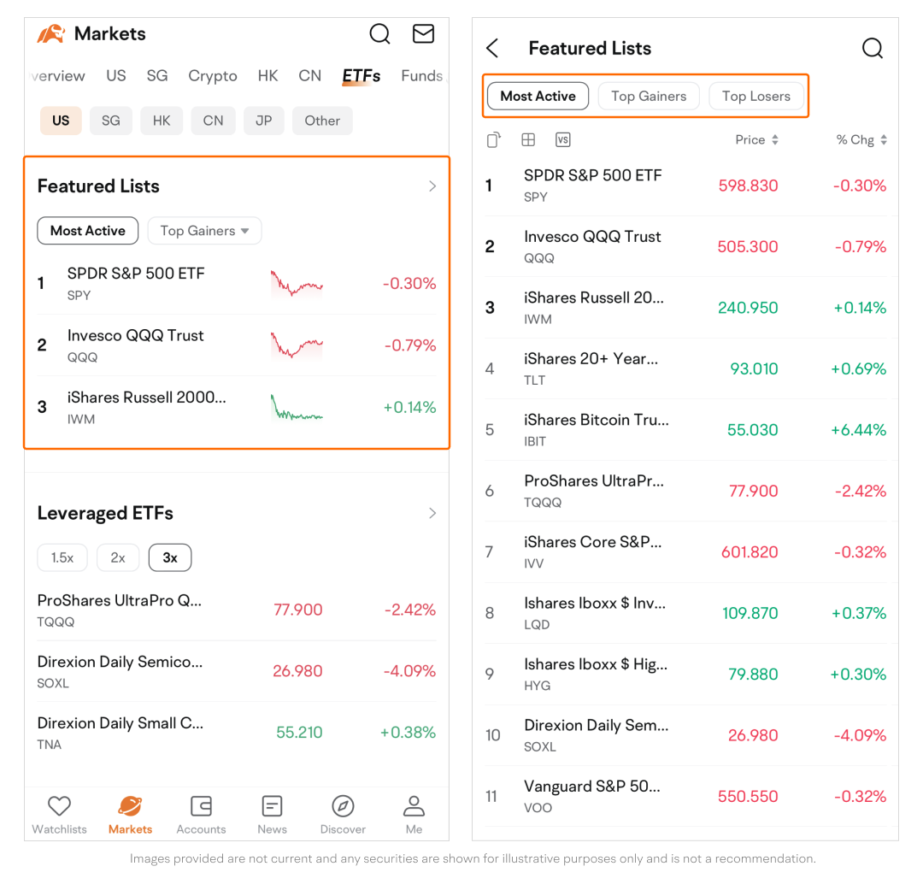Screen dimensions: 923x884
Task: Switch to the Top Losers tab
Action: tap(755, 97)
